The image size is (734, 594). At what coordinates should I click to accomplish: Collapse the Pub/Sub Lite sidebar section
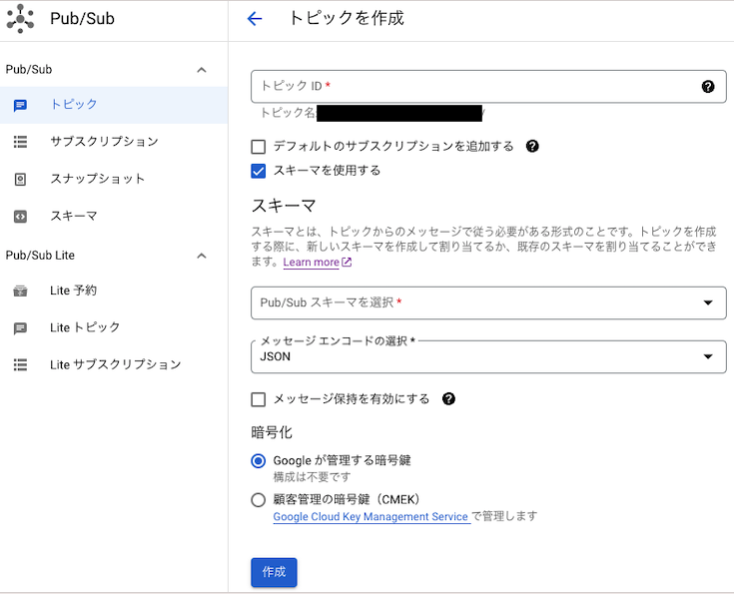pos(202,256)
